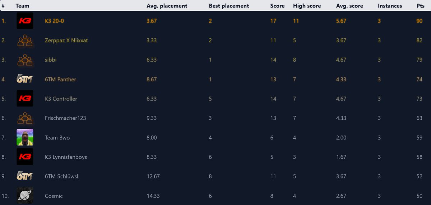This screenshot has width=431, height=205.
Task: Sort by the Best placement column header
Action: pos(229,6)
